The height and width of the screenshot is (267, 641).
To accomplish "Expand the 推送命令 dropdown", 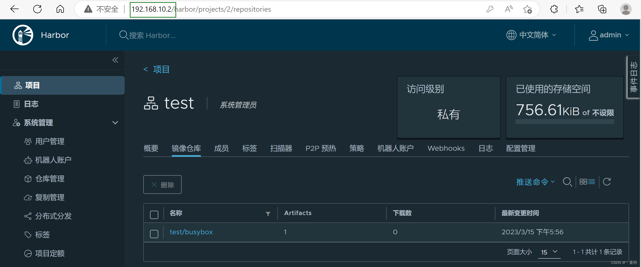I will point(535,182).
